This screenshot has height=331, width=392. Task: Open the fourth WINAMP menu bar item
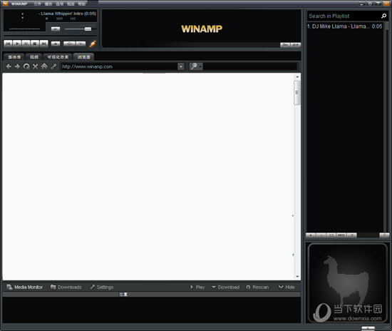(x=71, y=4)
